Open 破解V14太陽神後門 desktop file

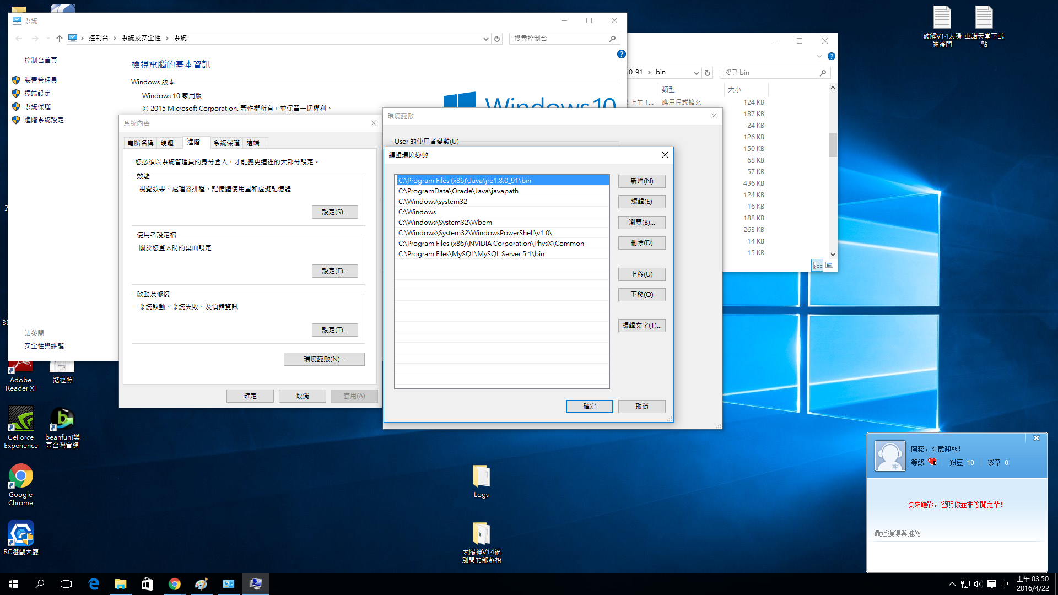click(942, 26)
